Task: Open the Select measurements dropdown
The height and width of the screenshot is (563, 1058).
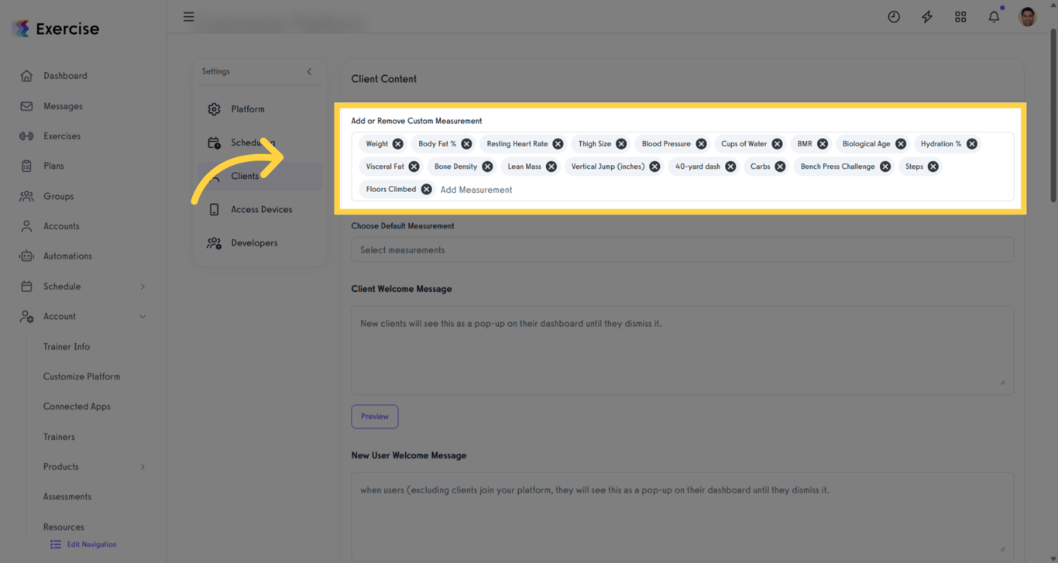Action: [x=682, y=249]
